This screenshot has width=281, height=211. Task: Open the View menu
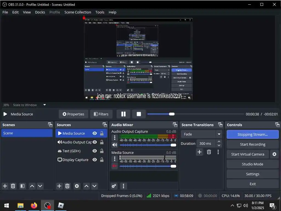tap(27, 12)
